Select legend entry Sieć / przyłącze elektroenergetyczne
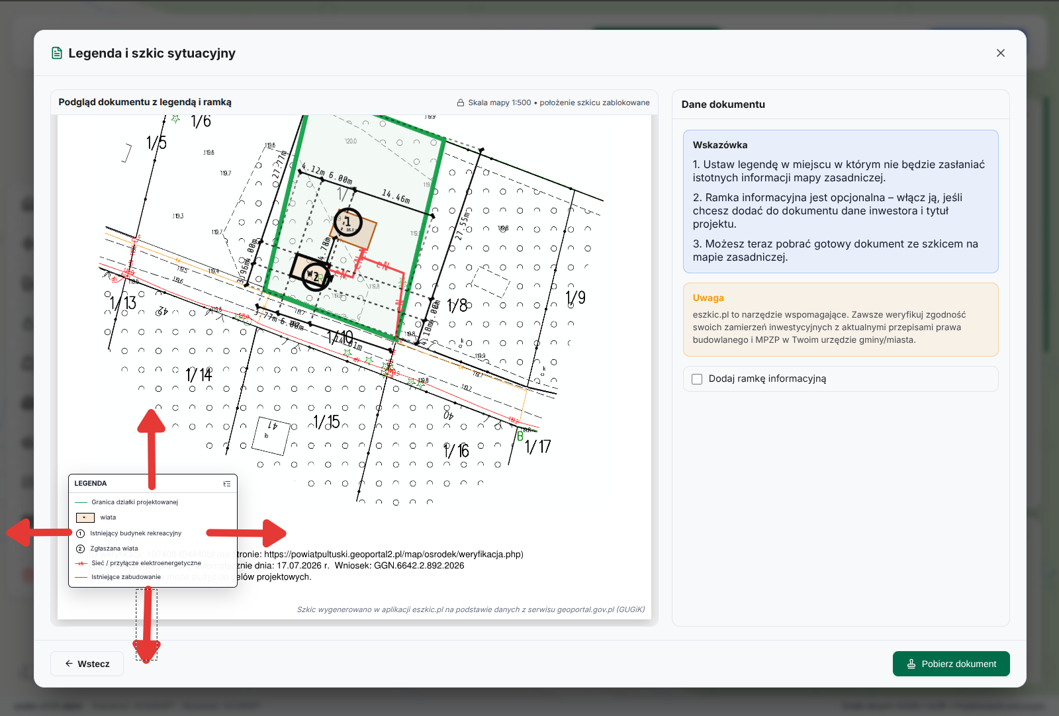 click(146, 563)
